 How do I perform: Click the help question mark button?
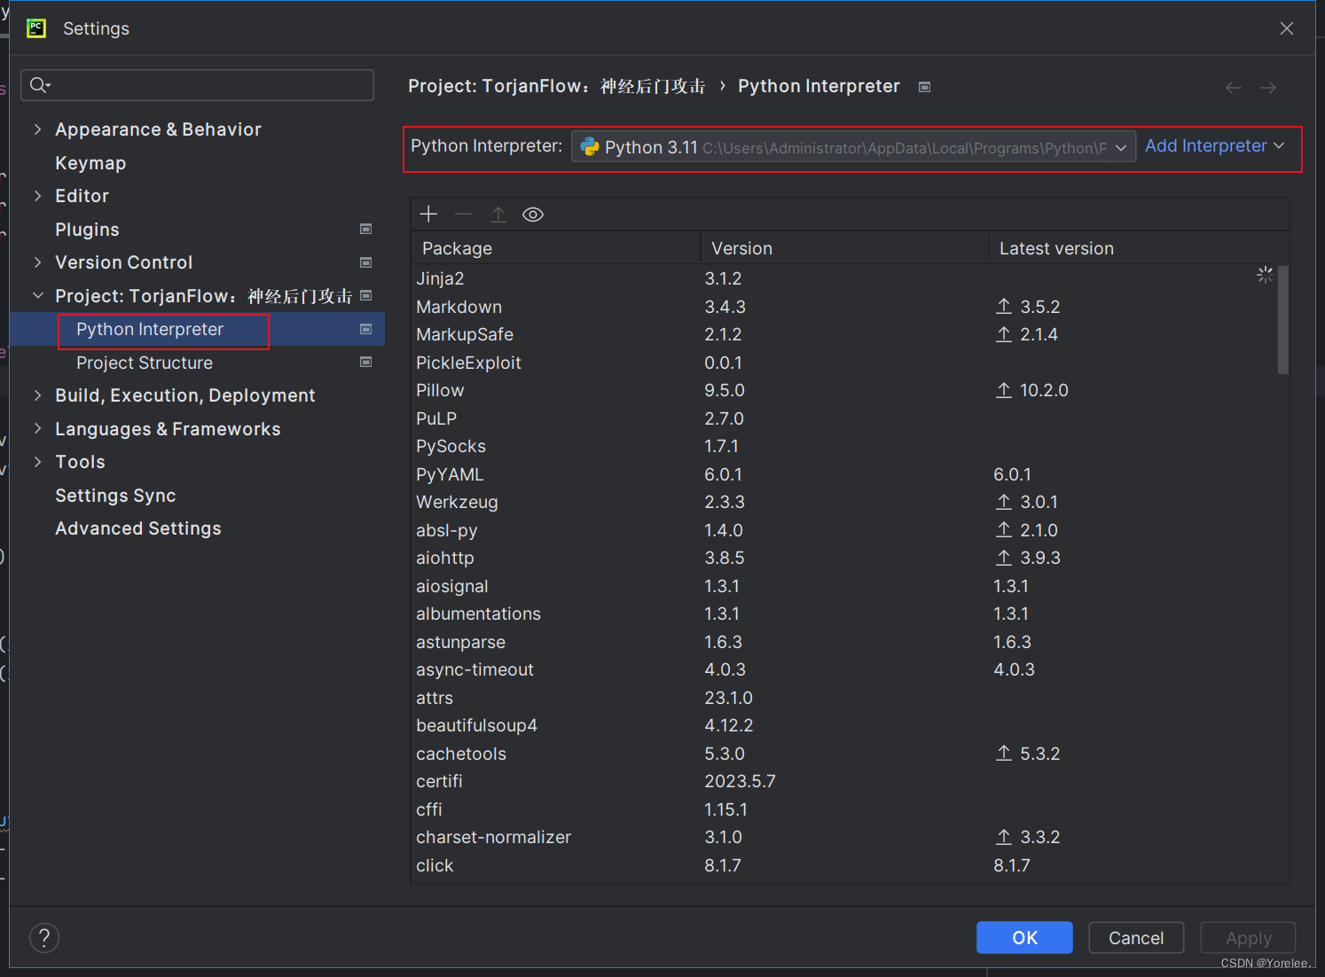(44, 937)
